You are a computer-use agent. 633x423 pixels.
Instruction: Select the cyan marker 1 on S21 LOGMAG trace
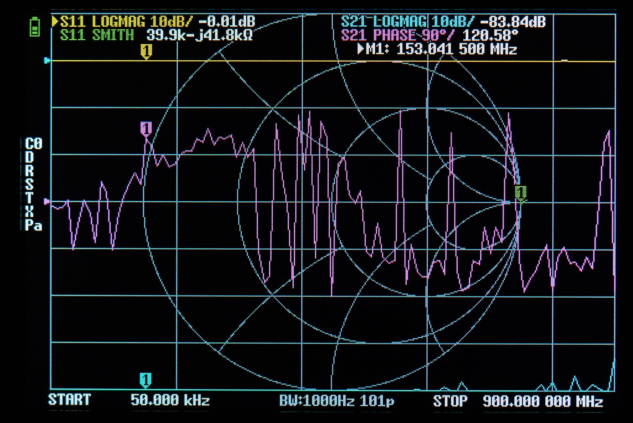(145, 380)
